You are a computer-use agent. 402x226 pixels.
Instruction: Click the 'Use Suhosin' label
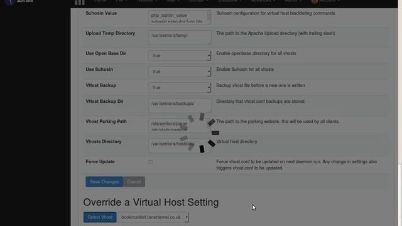(99, 70)
